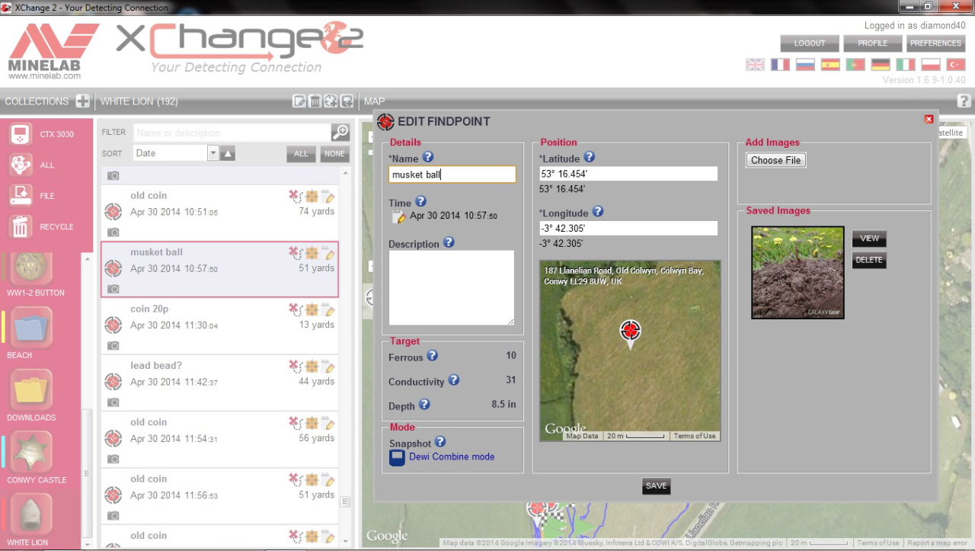Screen dimensions: 975x551
Task: Click the Ferrous help icon
Action: pyautogui.click(x=432, y=356)
